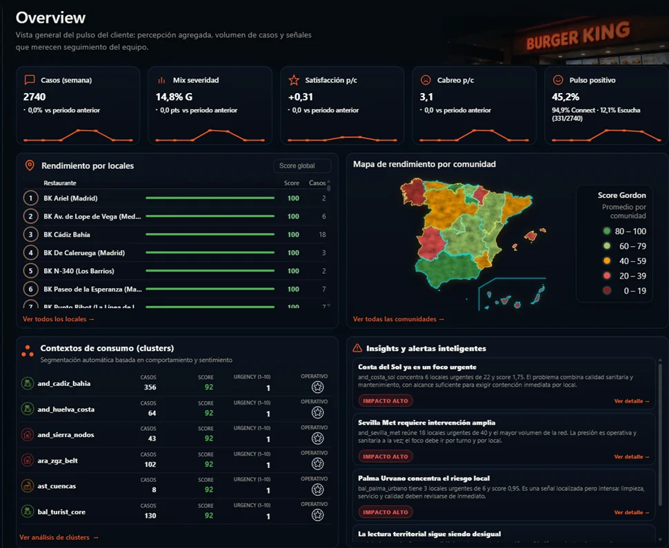Screen dimensions: 669x548
Task: Click the Casos (semana) sparkline chart
Action: click(78, 135)
